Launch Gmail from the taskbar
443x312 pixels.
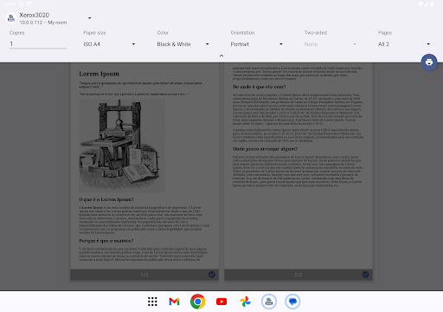[174, 302]
